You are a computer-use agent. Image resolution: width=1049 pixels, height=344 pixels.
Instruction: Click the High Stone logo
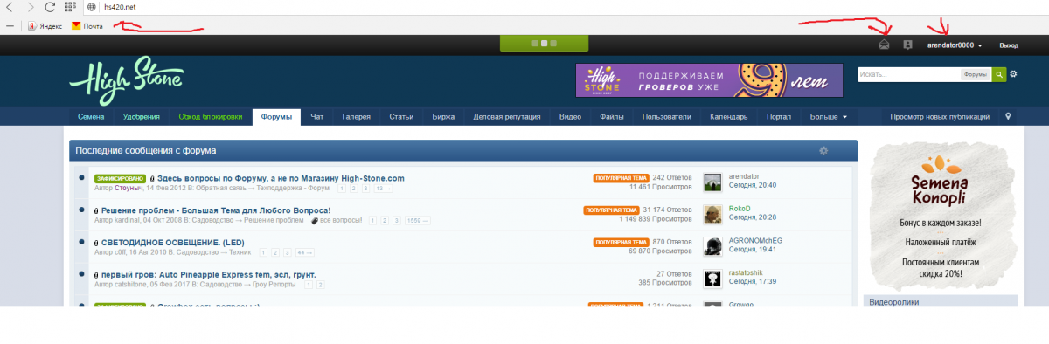pyautogui.click(x=126, y=81)
